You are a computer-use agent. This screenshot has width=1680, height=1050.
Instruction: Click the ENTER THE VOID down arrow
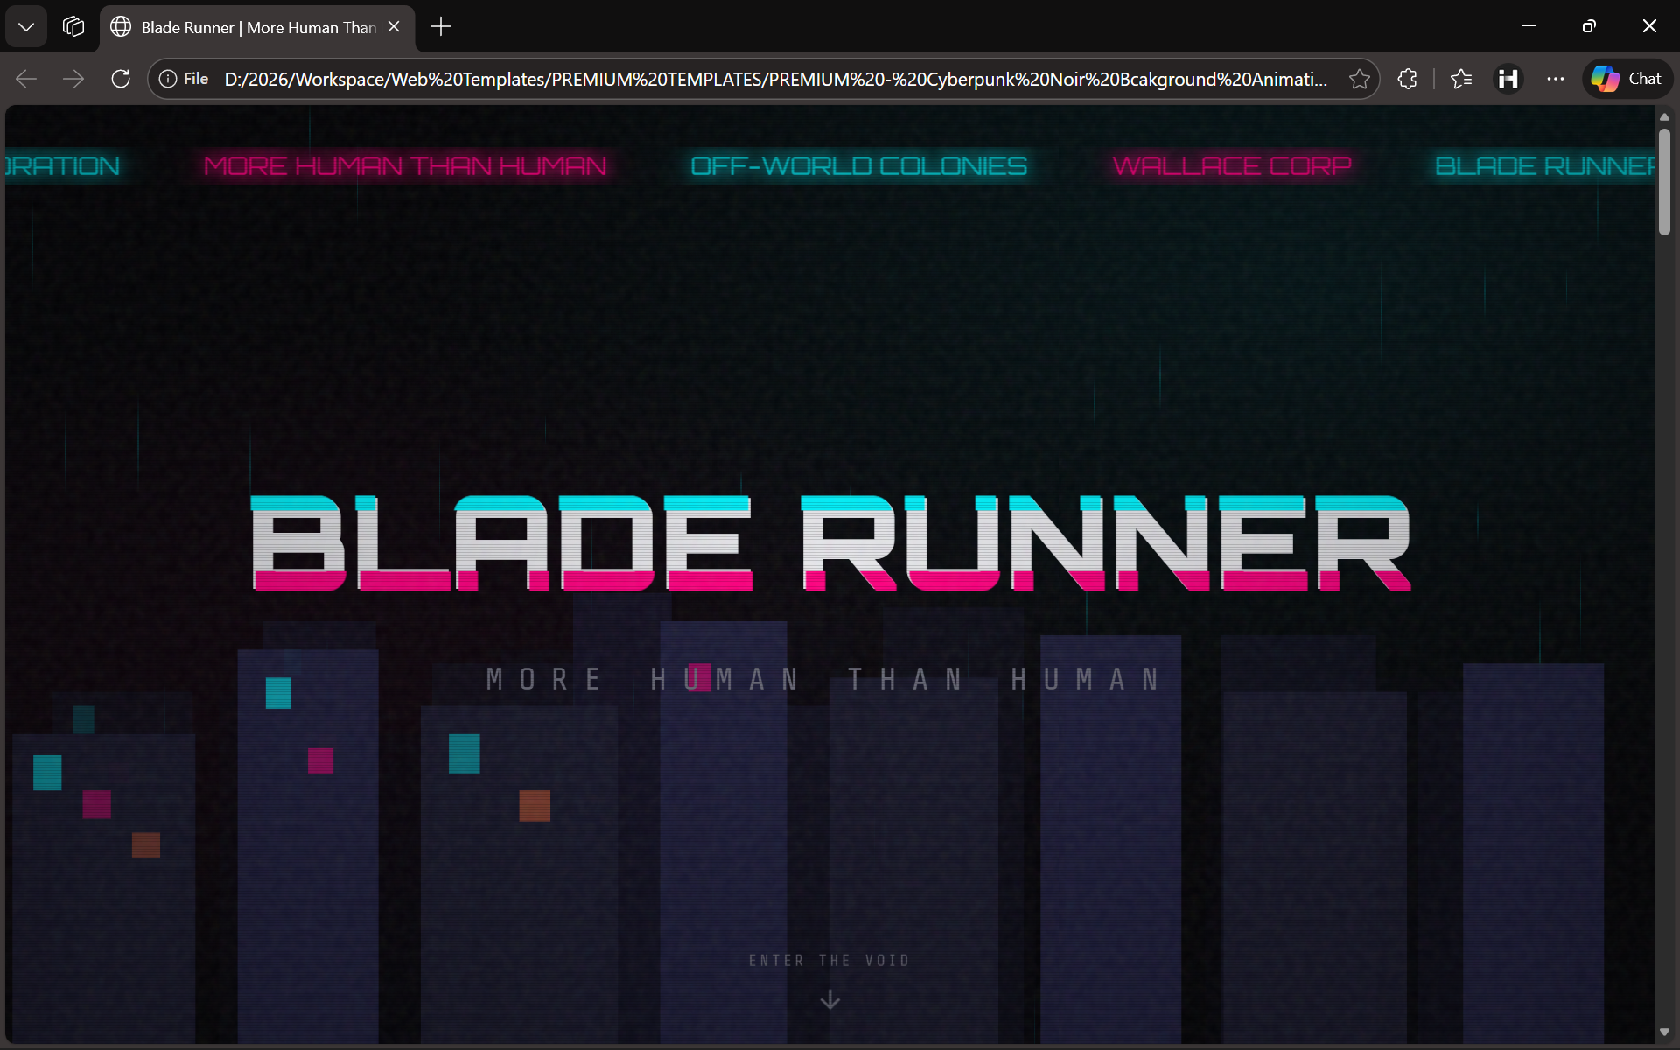click(829, 998)
